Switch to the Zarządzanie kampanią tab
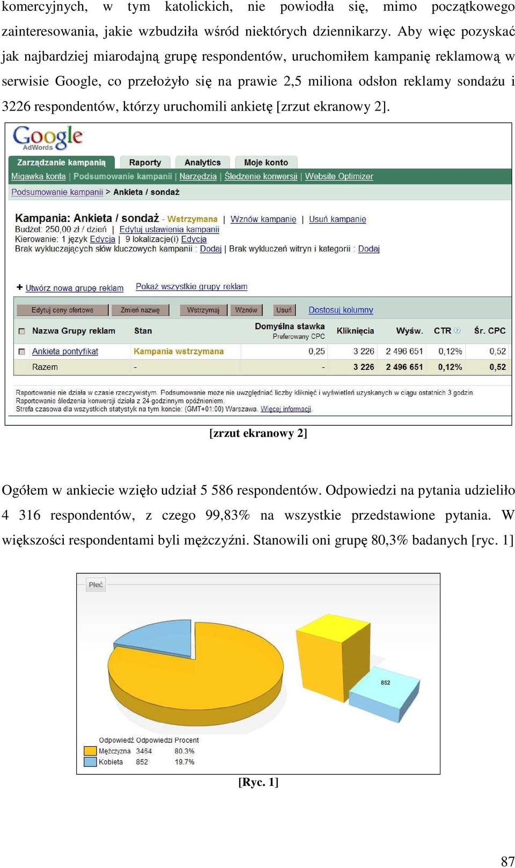This screenshot has width=515, height=868. pyautogui.click(x=61, y=162)
